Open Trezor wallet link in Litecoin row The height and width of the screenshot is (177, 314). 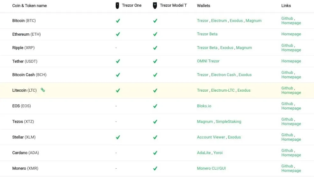pyautogui.click(x=203, y=90)
